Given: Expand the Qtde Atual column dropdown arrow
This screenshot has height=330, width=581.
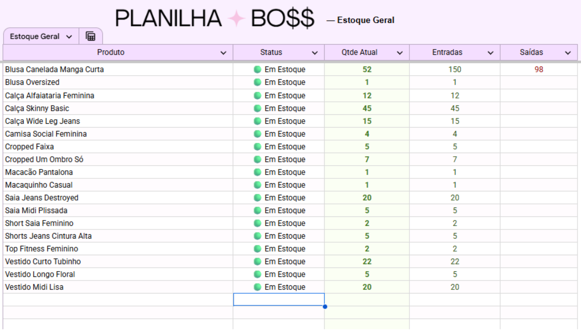Looking at the screenshot, I should tap(399, 53).
